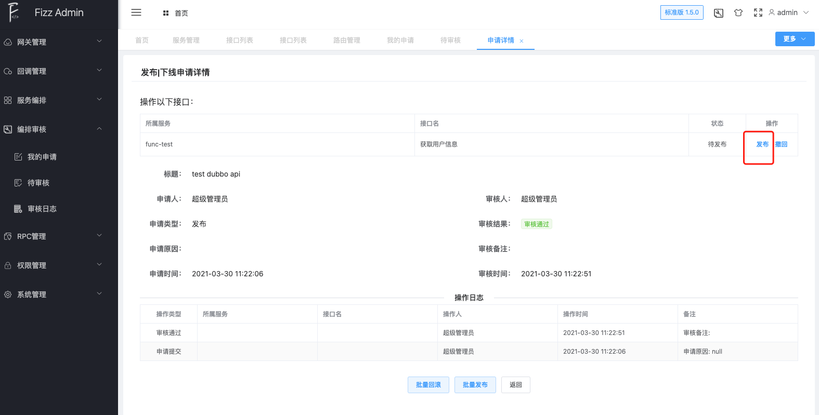
Task: Click the 返回 button
Action: pyautogui.click(x=516, y=385)
